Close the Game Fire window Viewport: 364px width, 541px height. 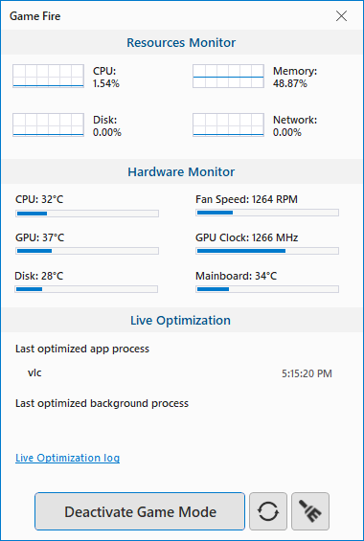click(341, 16)
